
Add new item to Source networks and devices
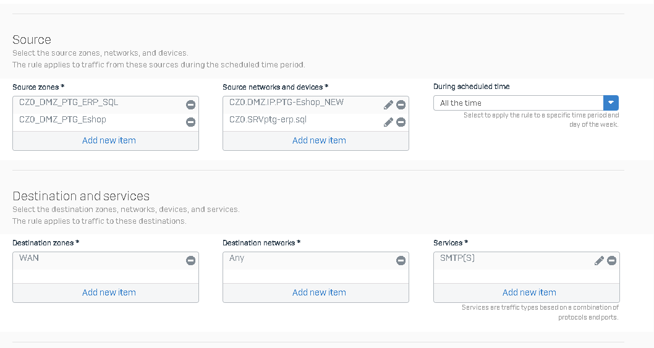(319, 140)
